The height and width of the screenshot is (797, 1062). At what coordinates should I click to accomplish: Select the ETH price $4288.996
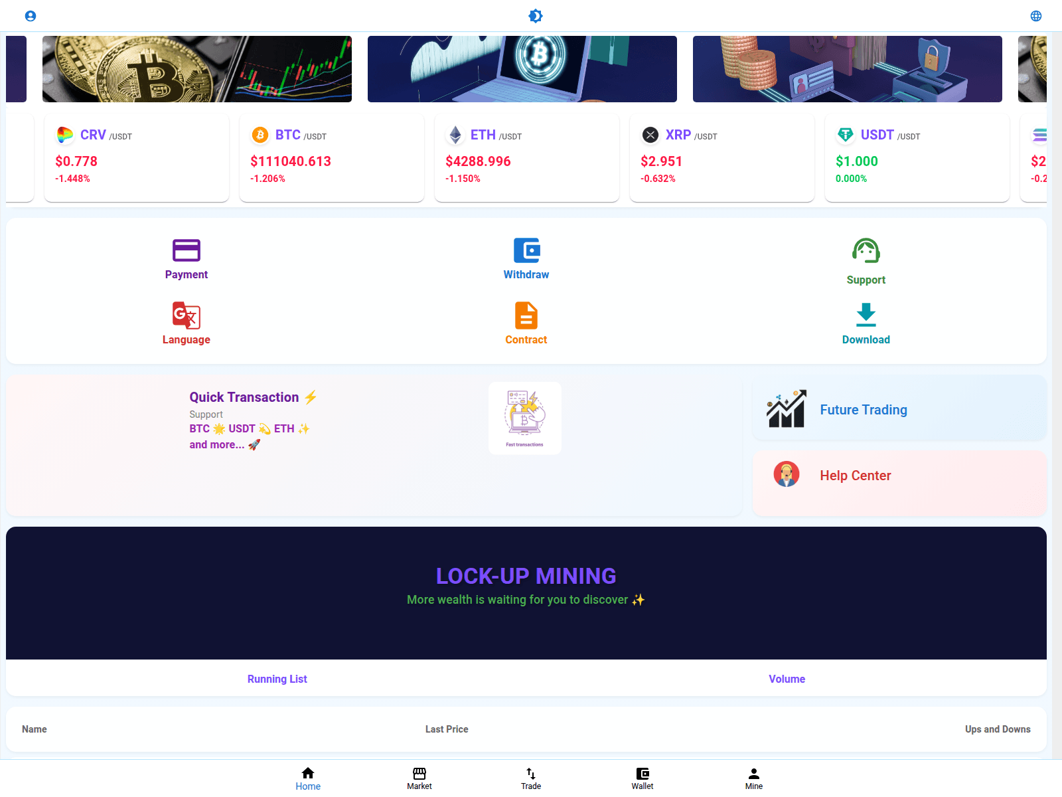tap(479, 161)
